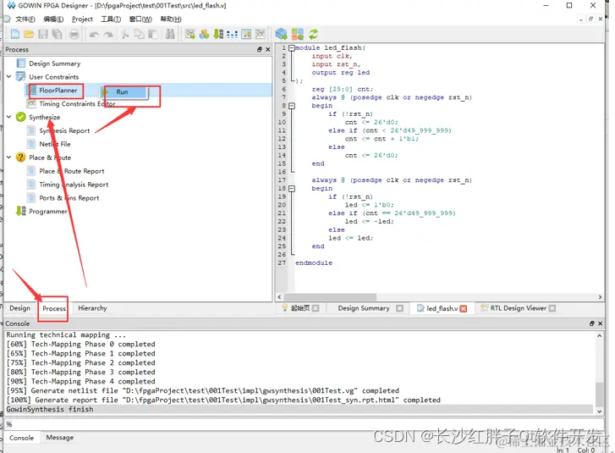Float the Process panel
615x453 pixels.
(x=259, y=49)
